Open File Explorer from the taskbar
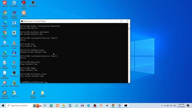Screen dimensions: 192x108 [x=64, y=106]
